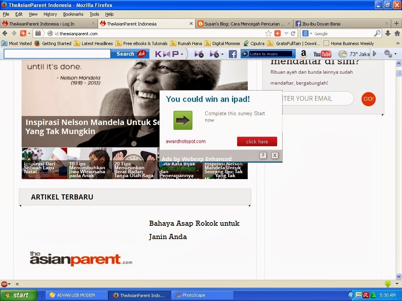Switch to TheAsianParent Log In tab

(x=49, y=24)
